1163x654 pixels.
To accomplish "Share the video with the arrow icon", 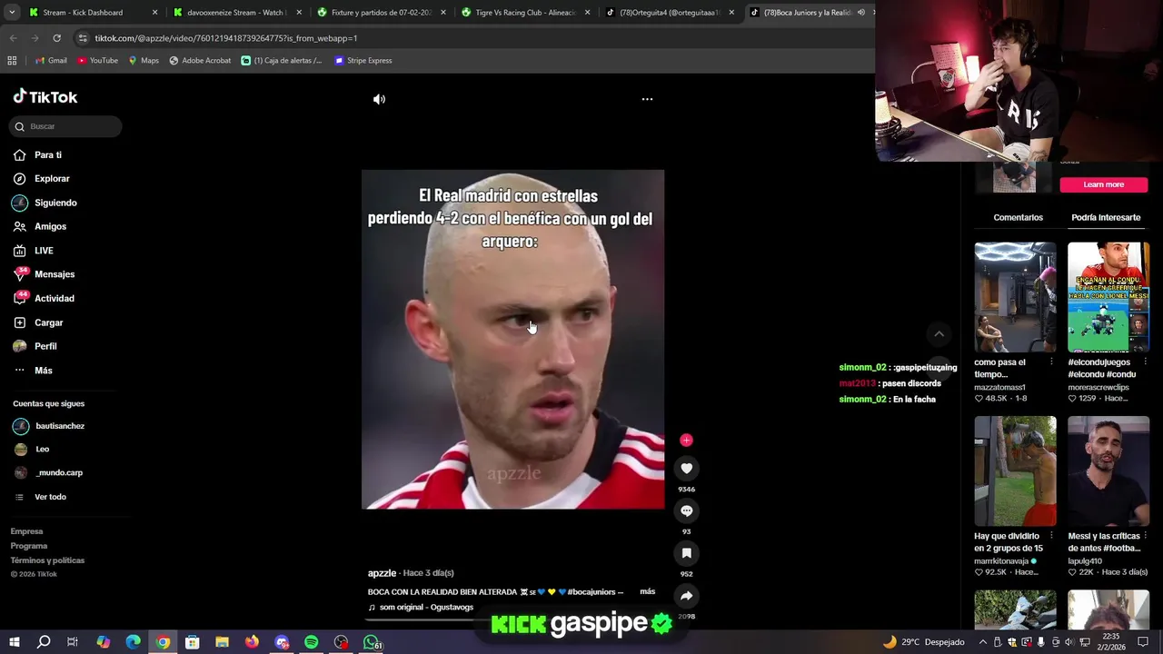I will (686, 596).
